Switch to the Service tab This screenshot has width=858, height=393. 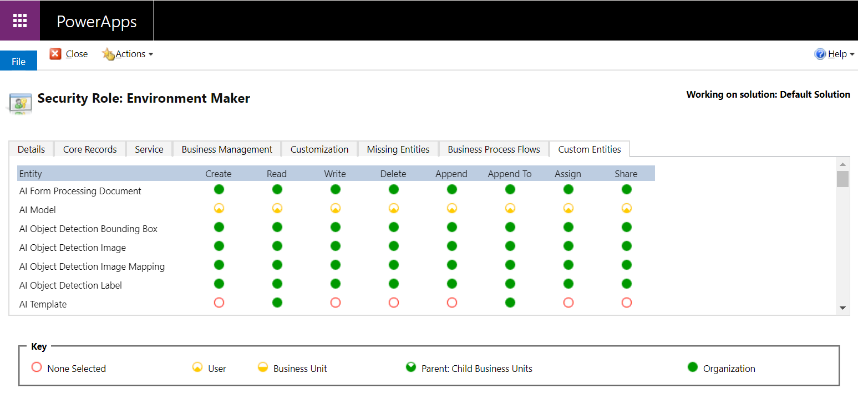[x=149, y=149]
